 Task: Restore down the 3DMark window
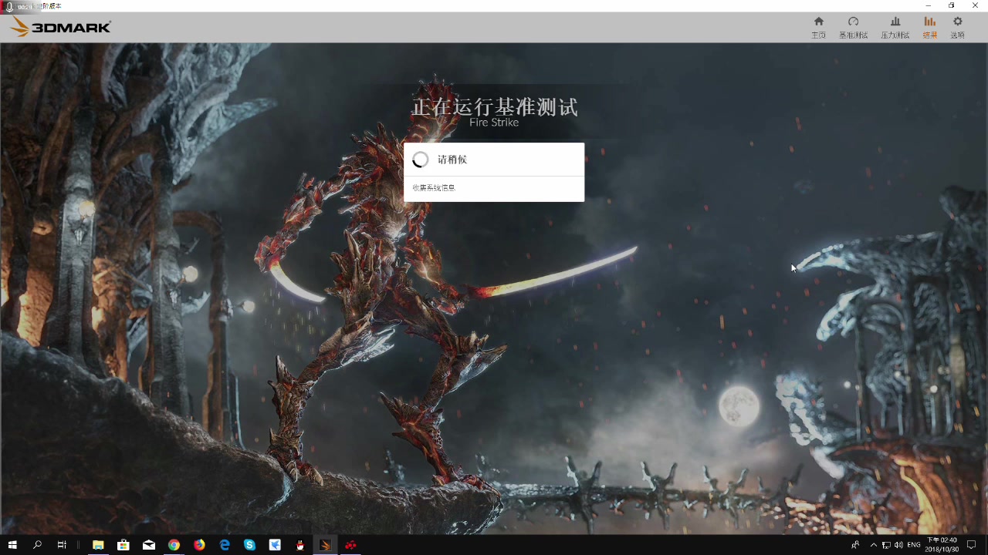(x=951, y=5)
